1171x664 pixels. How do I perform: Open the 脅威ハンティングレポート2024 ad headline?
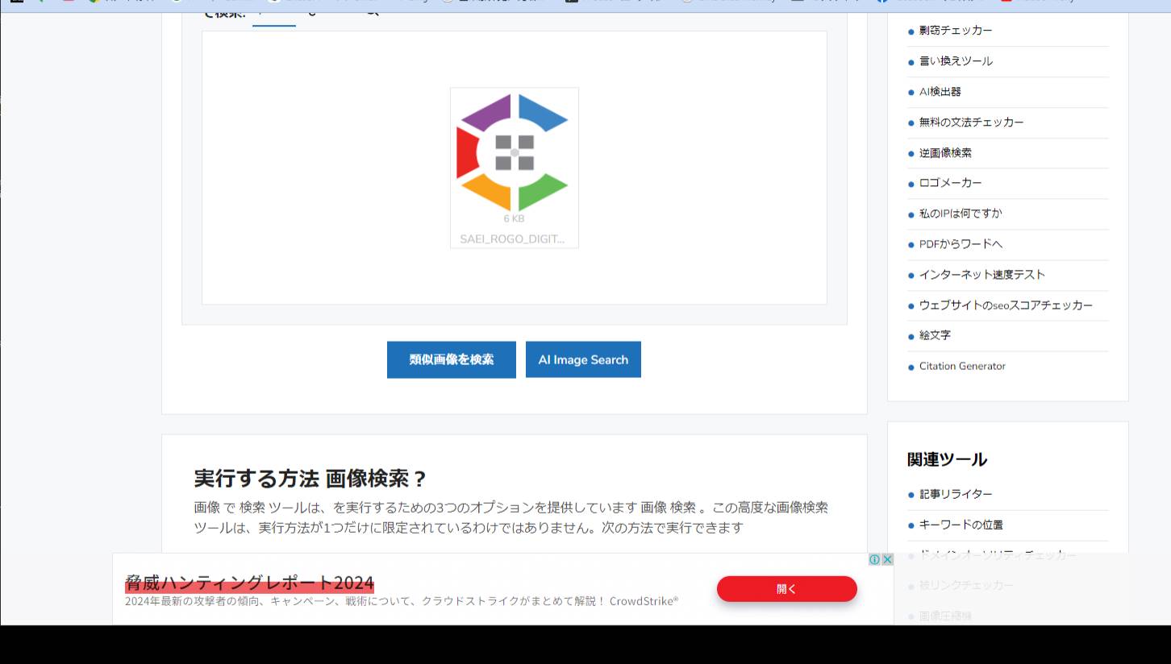tap(249, 583)
